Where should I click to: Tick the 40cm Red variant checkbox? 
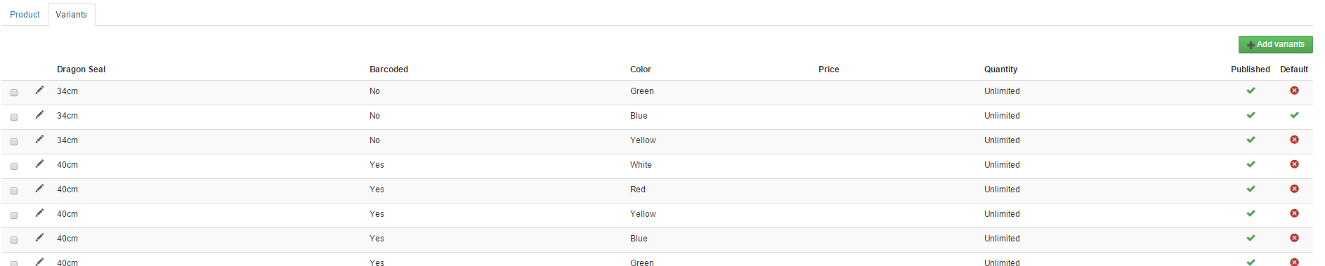(x=14, y=191)
